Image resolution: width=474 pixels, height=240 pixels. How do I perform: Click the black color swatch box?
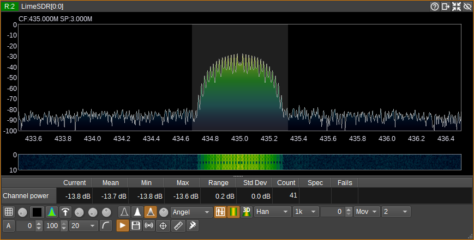pyautogui.click(x=37, y=212)
